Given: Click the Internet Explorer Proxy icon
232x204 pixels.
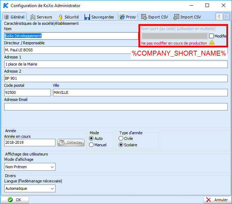Looking at the screenshot, I should [x=122, y=17].
